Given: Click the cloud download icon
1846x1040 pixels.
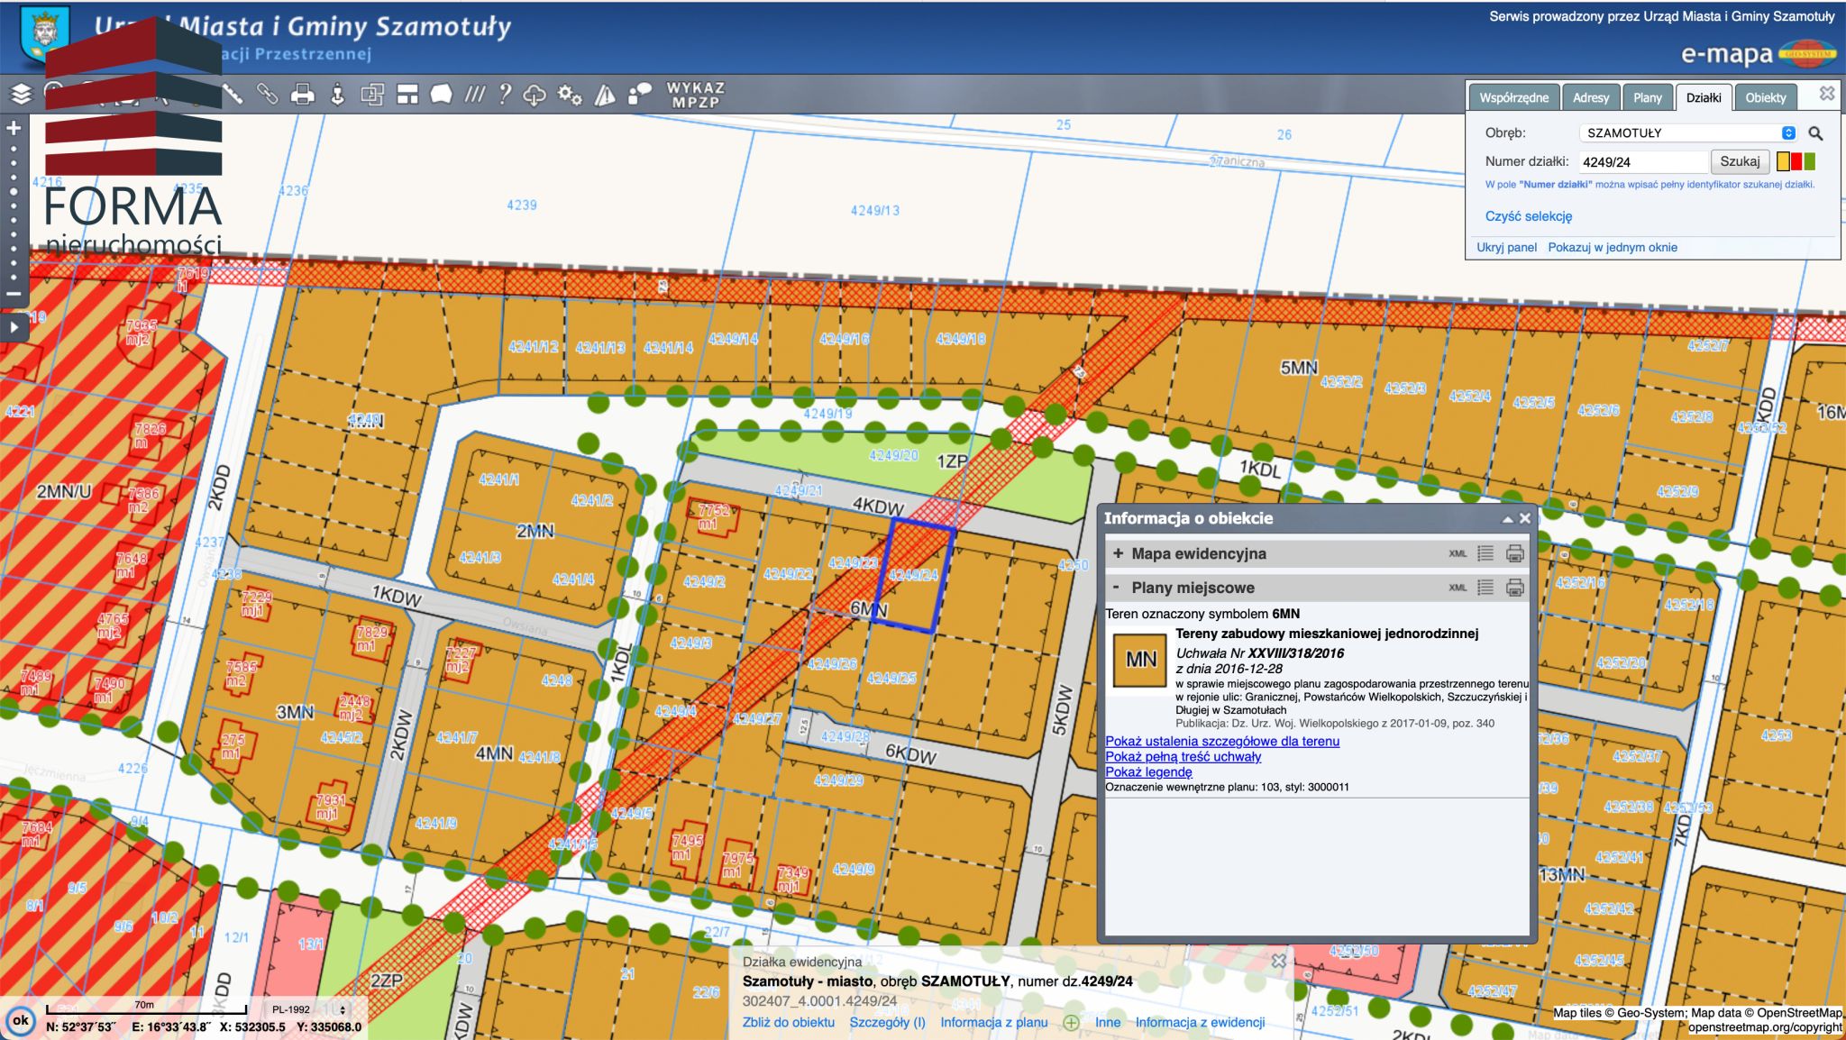Looking at the screenshot, I should [x=535, y=94].
